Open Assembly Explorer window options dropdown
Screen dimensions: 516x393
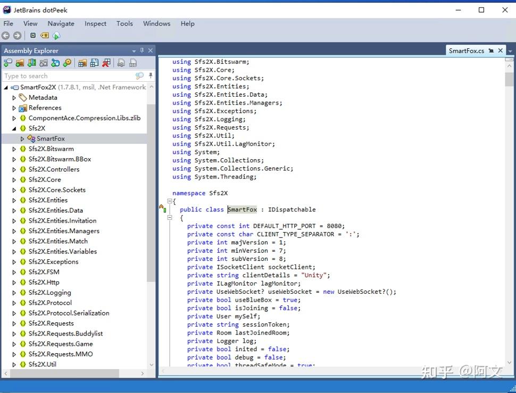134,51
